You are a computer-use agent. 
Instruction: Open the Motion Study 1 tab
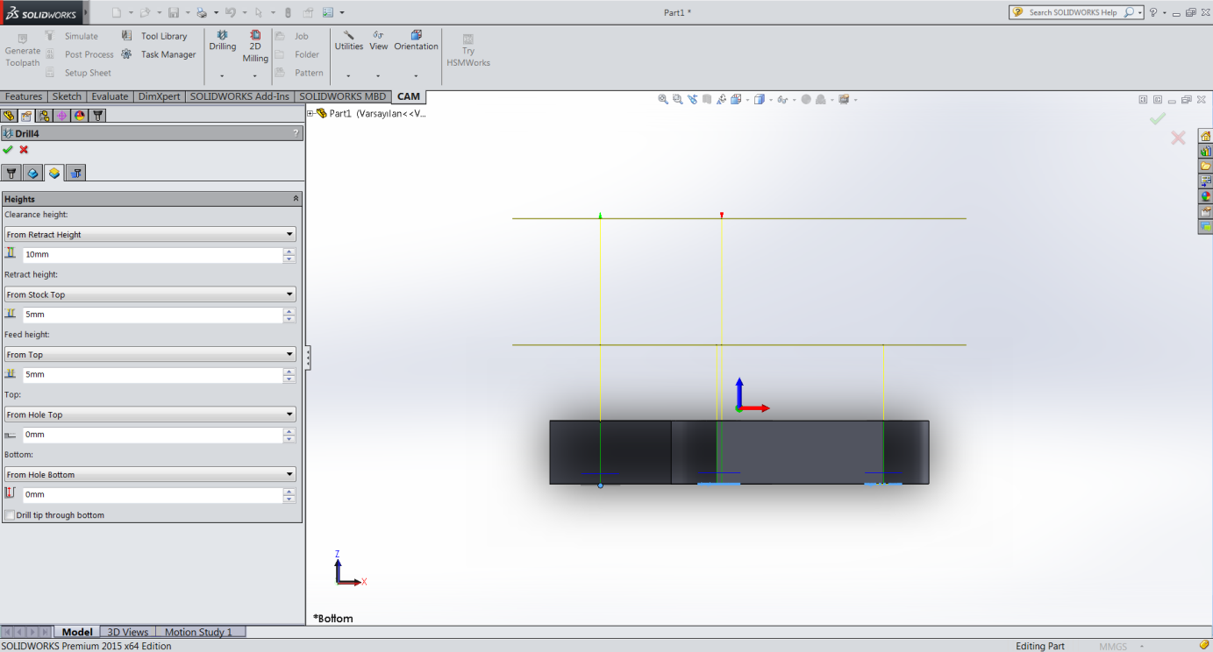(x=199, y=632)
